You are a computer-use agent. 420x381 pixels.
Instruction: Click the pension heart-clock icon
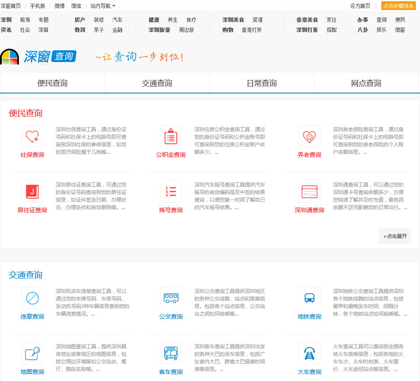click(x=310, y=137)
